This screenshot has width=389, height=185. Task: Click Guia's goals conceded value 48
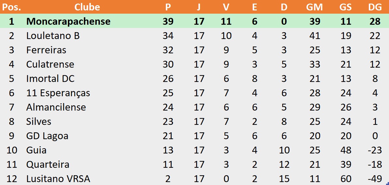345,150
